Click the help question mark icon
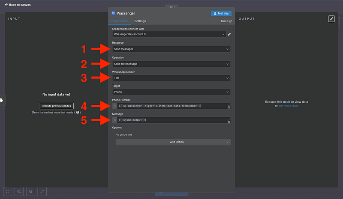This screenshot has width=343, height=199. point(78,113)
